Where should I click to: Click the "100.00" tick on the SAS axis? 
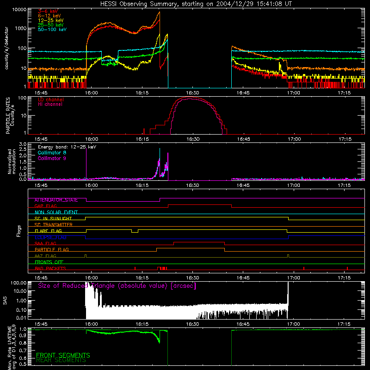tap(18, 283)
